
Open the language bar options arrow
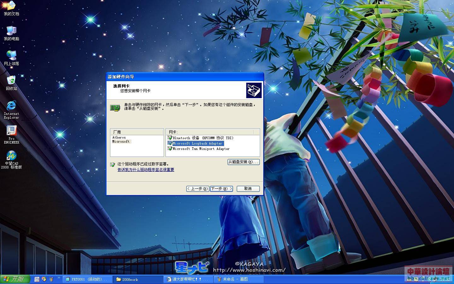(x=423, y=281)
